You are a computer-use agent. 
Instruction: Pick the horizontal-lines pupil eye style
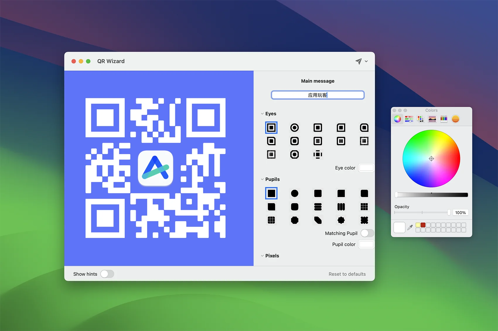coord(318,141)
